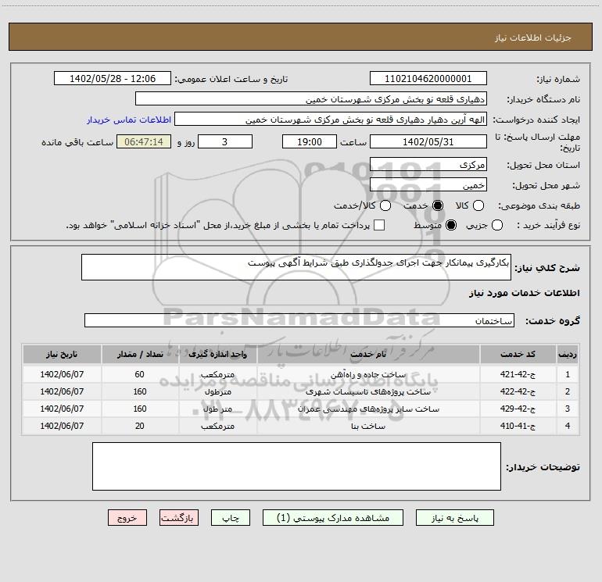Click the شماره نیاز number field

click(x=428, y=79)
